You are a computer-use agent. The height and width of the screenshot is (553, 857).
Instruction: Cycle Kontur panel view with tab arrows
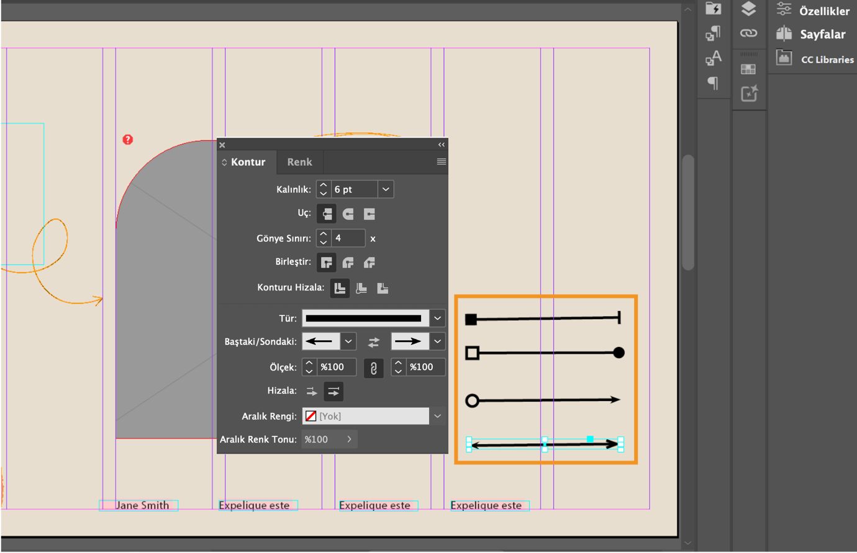coord(224,162)
